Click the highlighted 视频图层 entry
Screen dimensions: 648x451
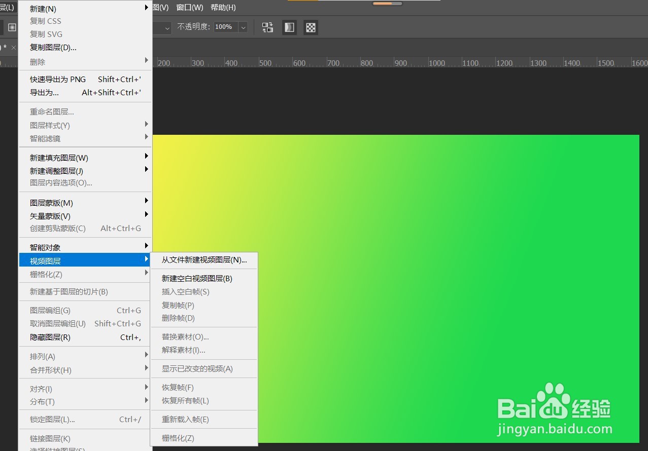[85, 261]
